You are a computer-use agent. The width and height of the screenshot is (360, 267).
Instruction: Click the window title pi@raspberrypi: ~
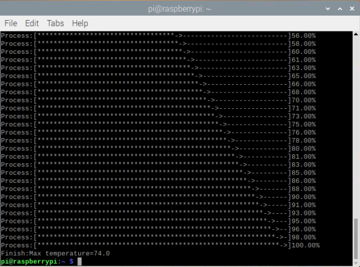(x=179, y=9)
